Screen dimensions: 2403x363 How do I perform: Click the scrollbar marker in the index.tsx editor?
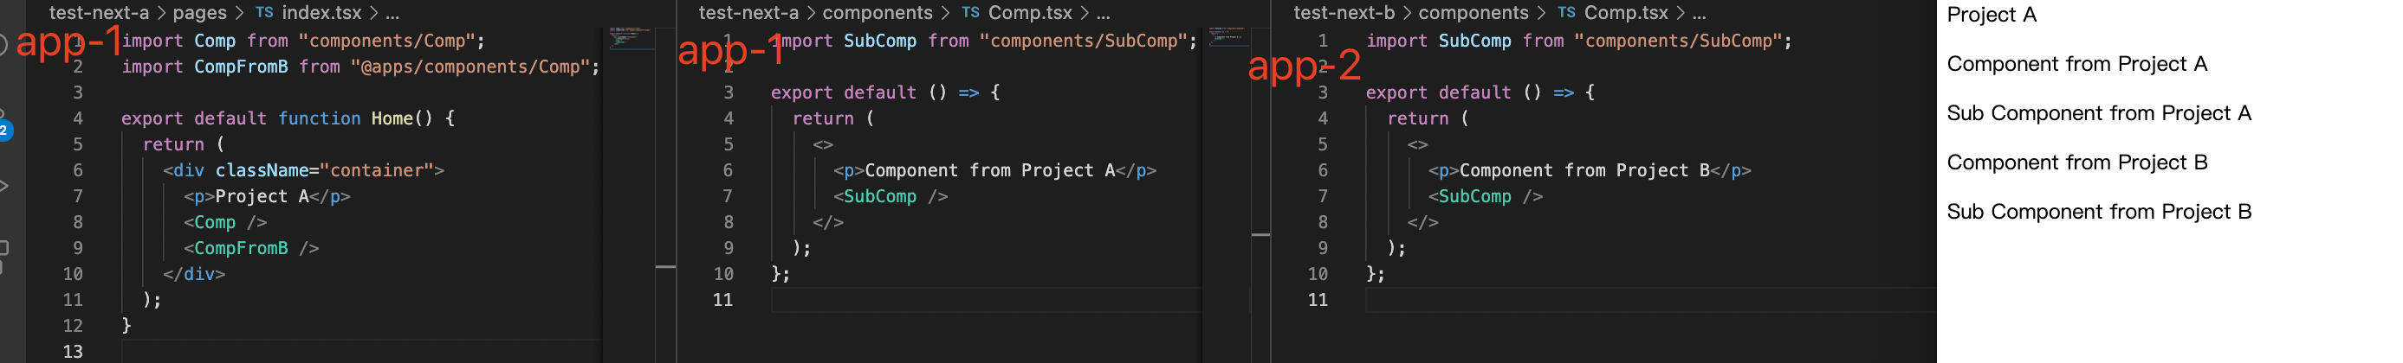pos(665,267)
